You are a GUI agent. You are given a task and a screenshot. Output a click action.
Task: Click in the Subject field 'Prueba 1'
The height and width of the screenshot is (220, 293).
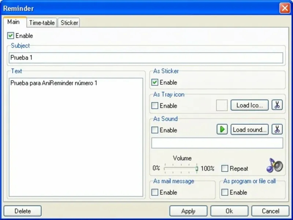tap(146, 58)
